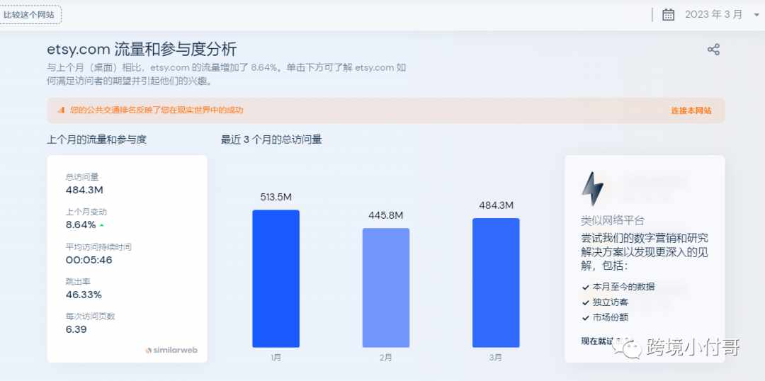Click the 1月 axis label

click(x=276, y=358)
